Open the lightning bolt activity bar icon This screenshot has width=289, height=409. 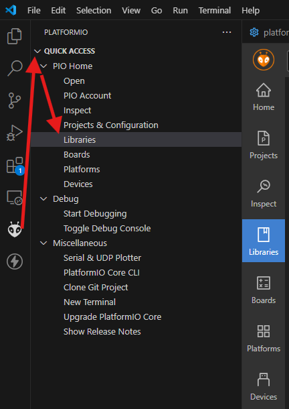tap(15, 261)
